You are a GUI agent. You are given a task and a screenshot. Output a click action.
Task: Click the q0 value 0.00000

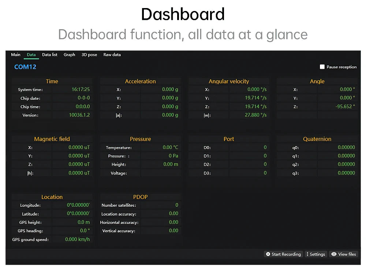pos(346,147)
